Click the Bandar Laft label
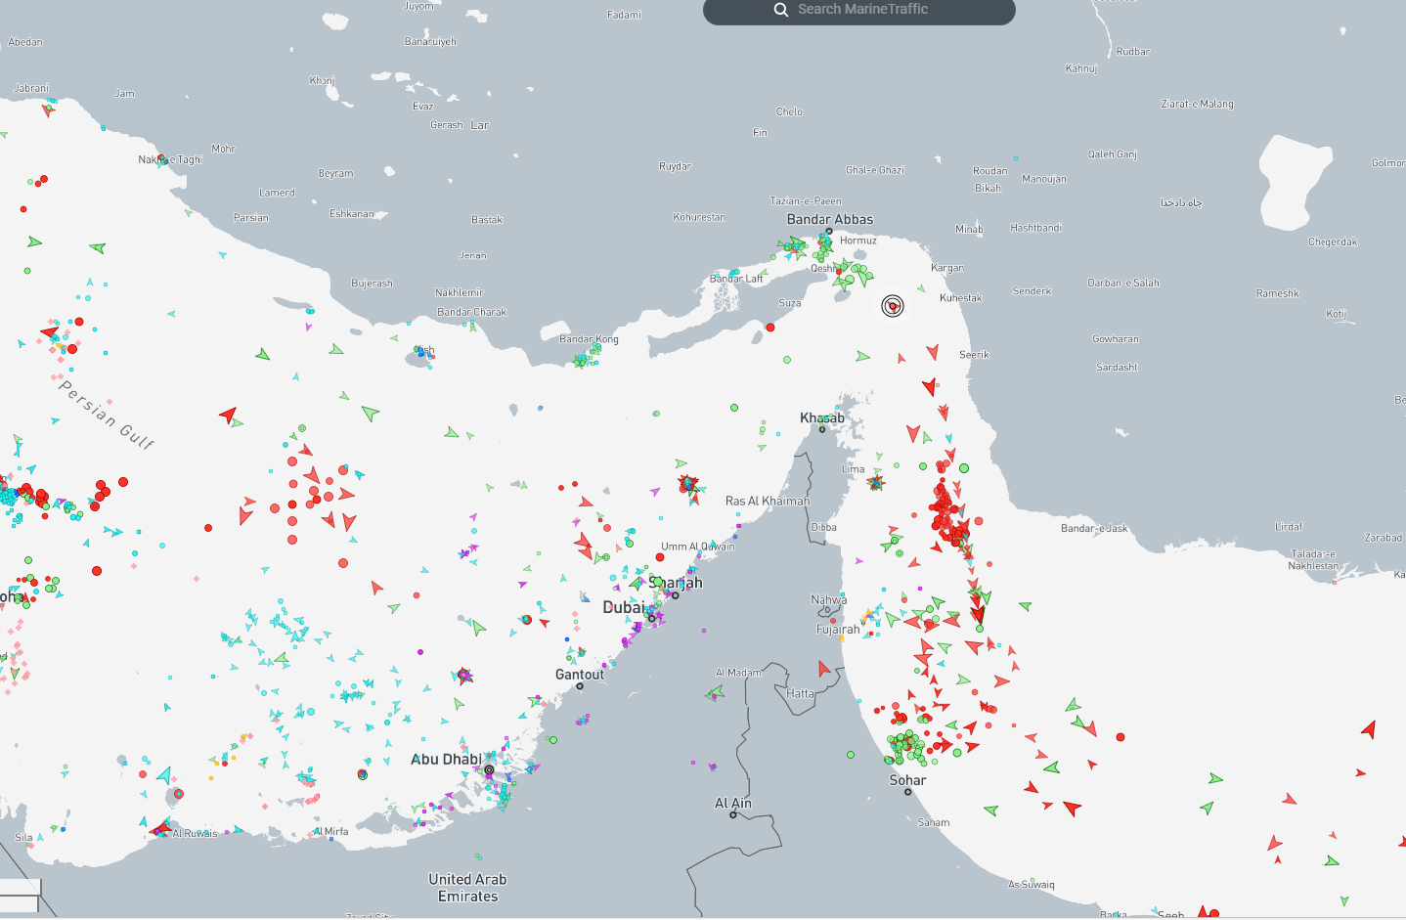Screen dimensions: 1406x920 736,279
